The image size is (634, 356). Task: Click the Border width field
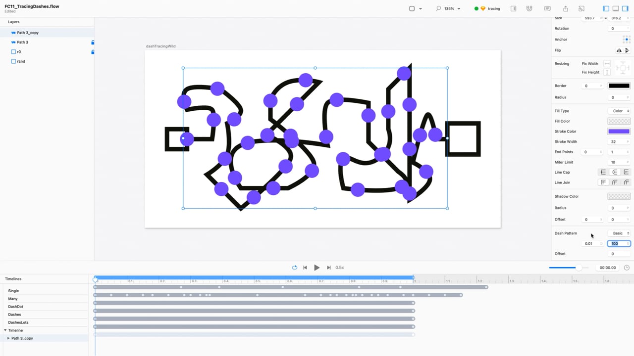tap(592, 86)
